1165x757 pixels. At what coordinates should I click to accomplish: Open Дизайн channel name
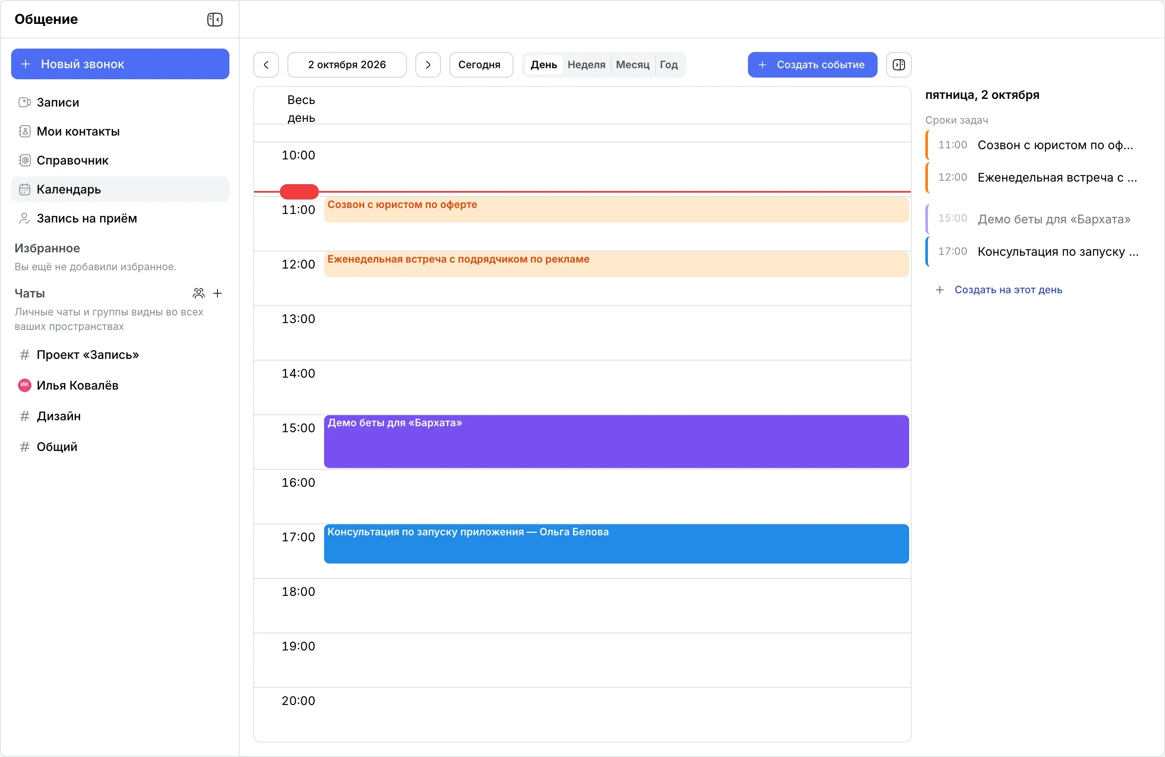tap(59, 416)
